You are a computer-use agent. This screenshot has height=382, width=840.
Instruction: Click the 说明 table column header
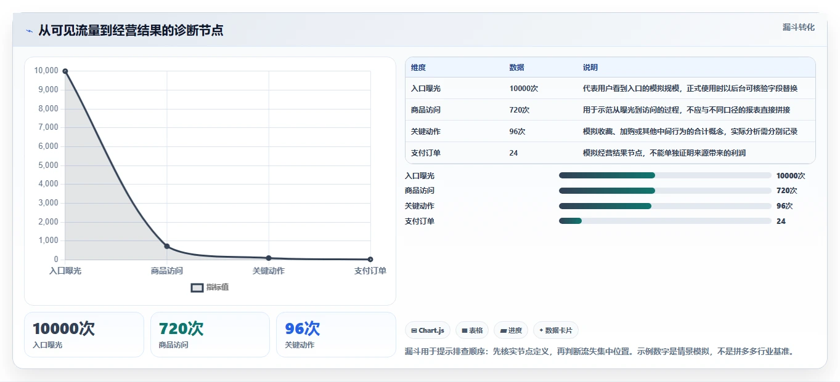coord(590,67)
